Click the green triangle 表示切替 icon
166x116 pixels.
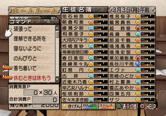pyautogui.click(x=119, y=106)
